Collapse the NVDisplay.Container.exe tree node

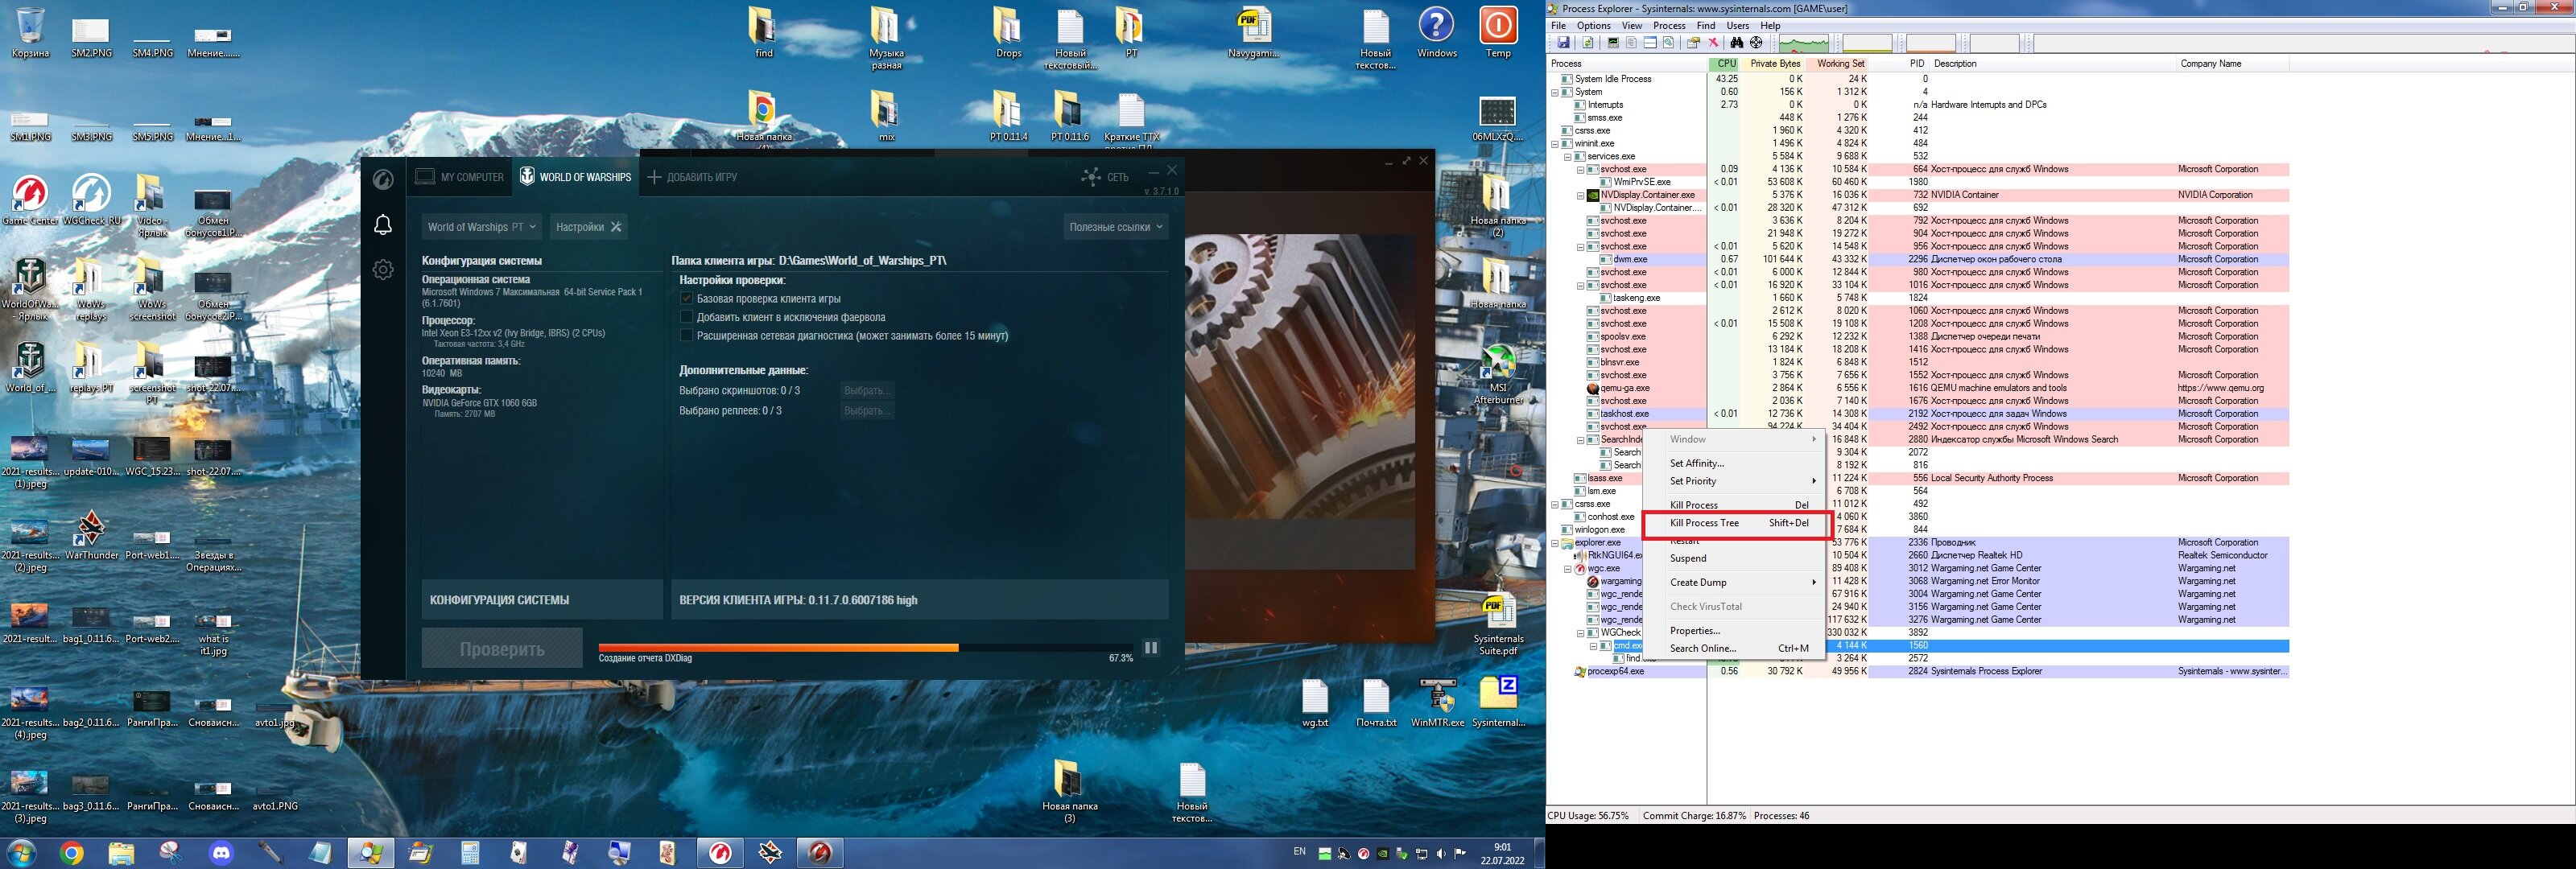pos(1581,195)
